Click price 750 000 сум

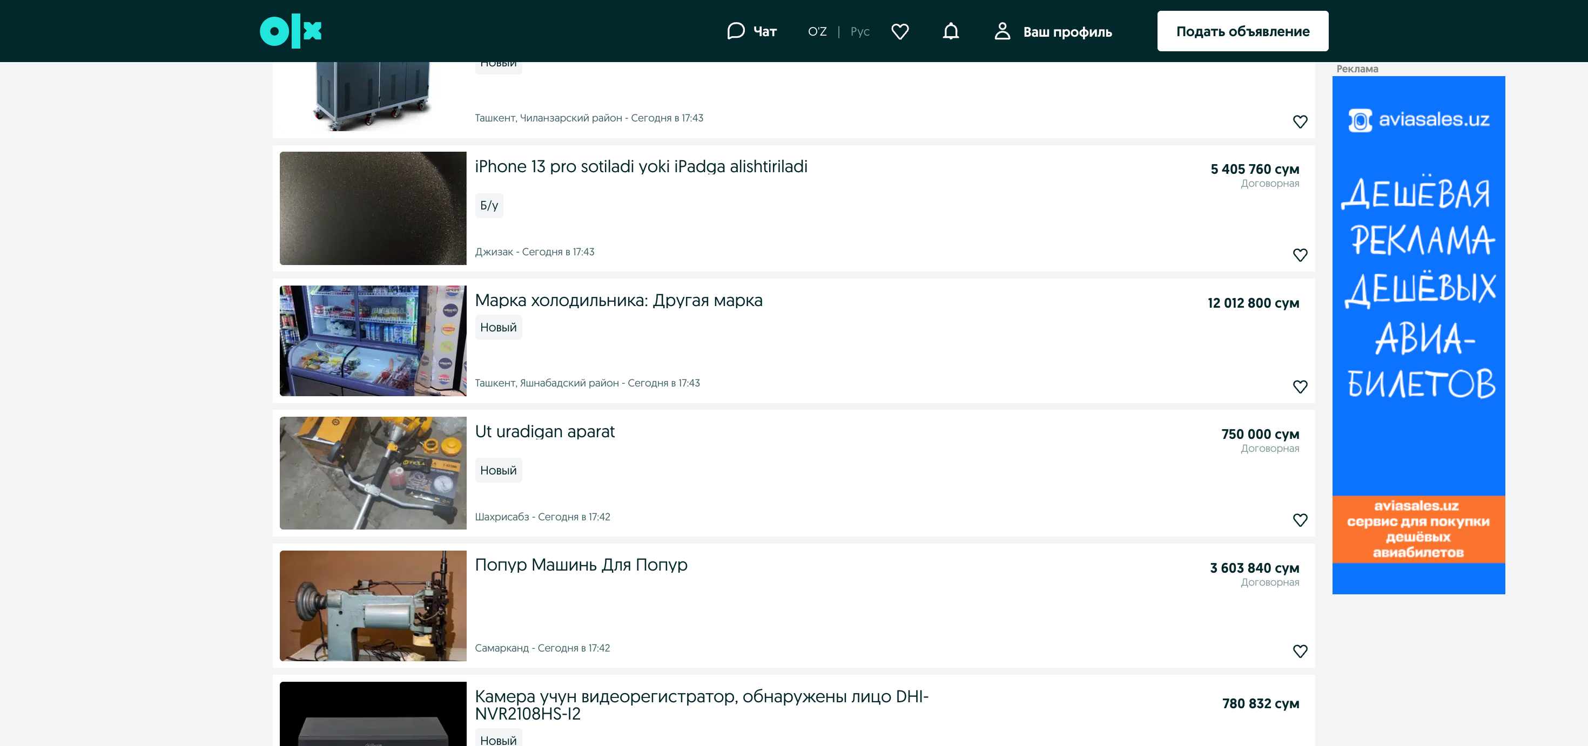click(x=1260, y=435)
